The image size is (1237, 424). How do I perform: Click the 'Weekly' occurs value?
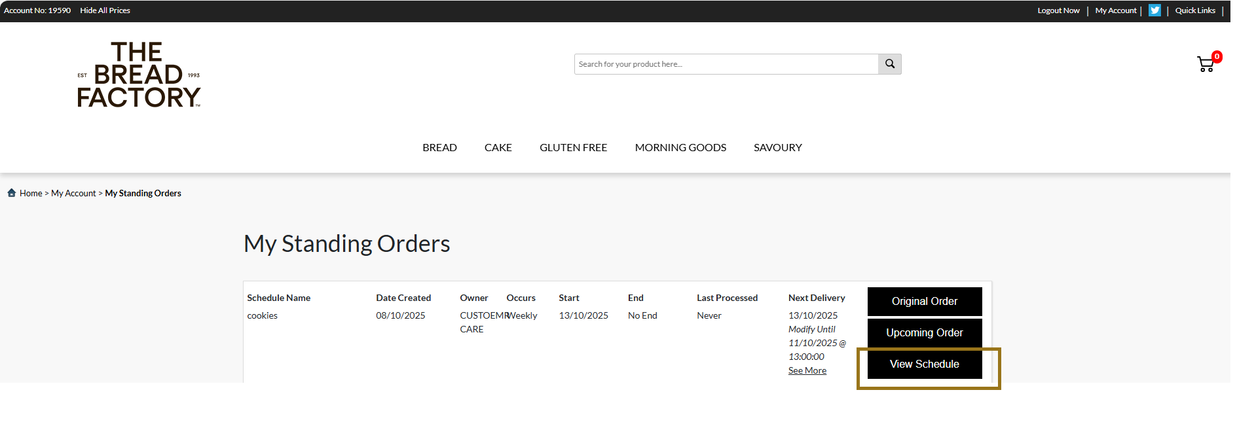point(523,315)
